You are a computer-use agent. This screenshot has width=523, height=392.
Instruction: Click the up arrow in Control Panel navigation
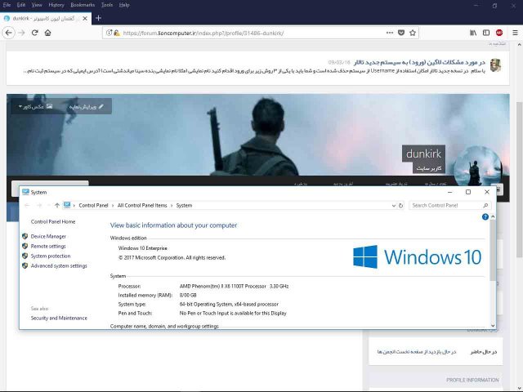pyautogui.click(x=56, y=205)
